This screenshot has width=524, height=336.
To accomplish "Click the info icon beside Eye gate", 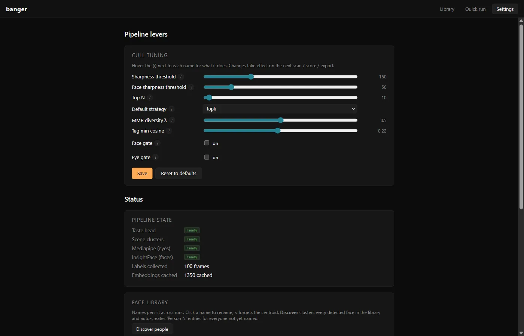I will click(156, 158).
